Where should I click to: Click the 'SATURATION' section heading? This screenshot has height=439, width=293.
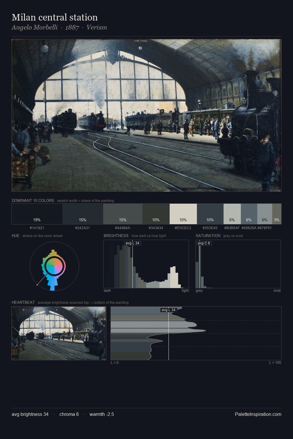point(208,236)
